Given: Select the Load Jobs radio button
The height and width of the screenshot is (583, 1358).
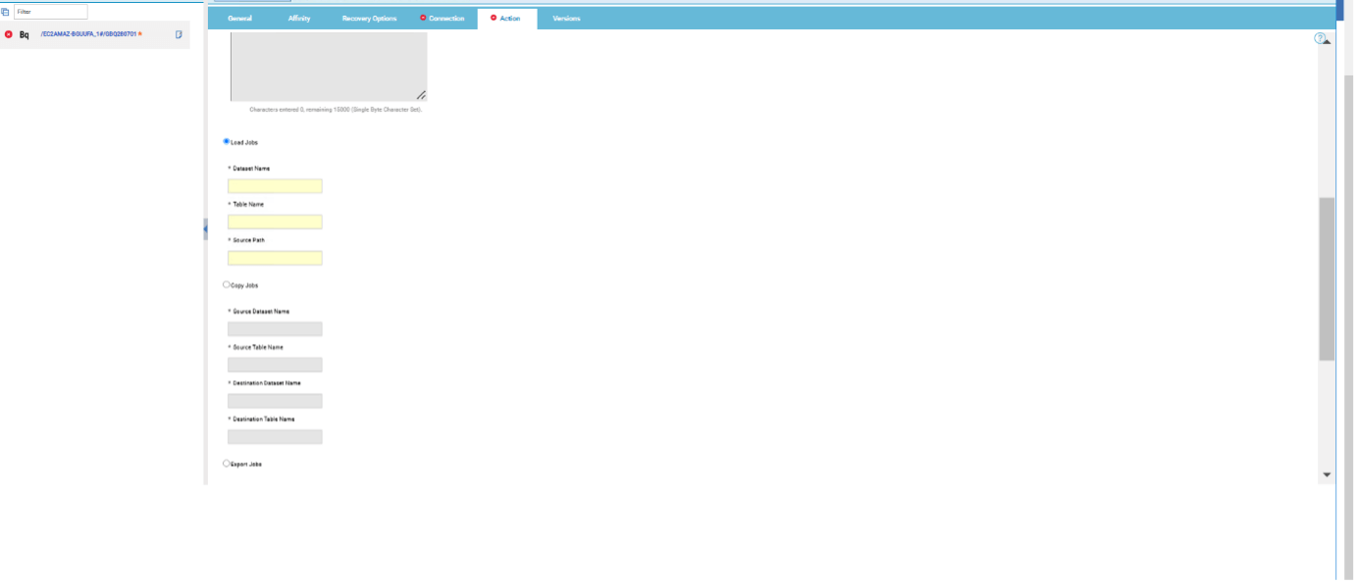Looking at the screenshot, I should coord(227,141).
